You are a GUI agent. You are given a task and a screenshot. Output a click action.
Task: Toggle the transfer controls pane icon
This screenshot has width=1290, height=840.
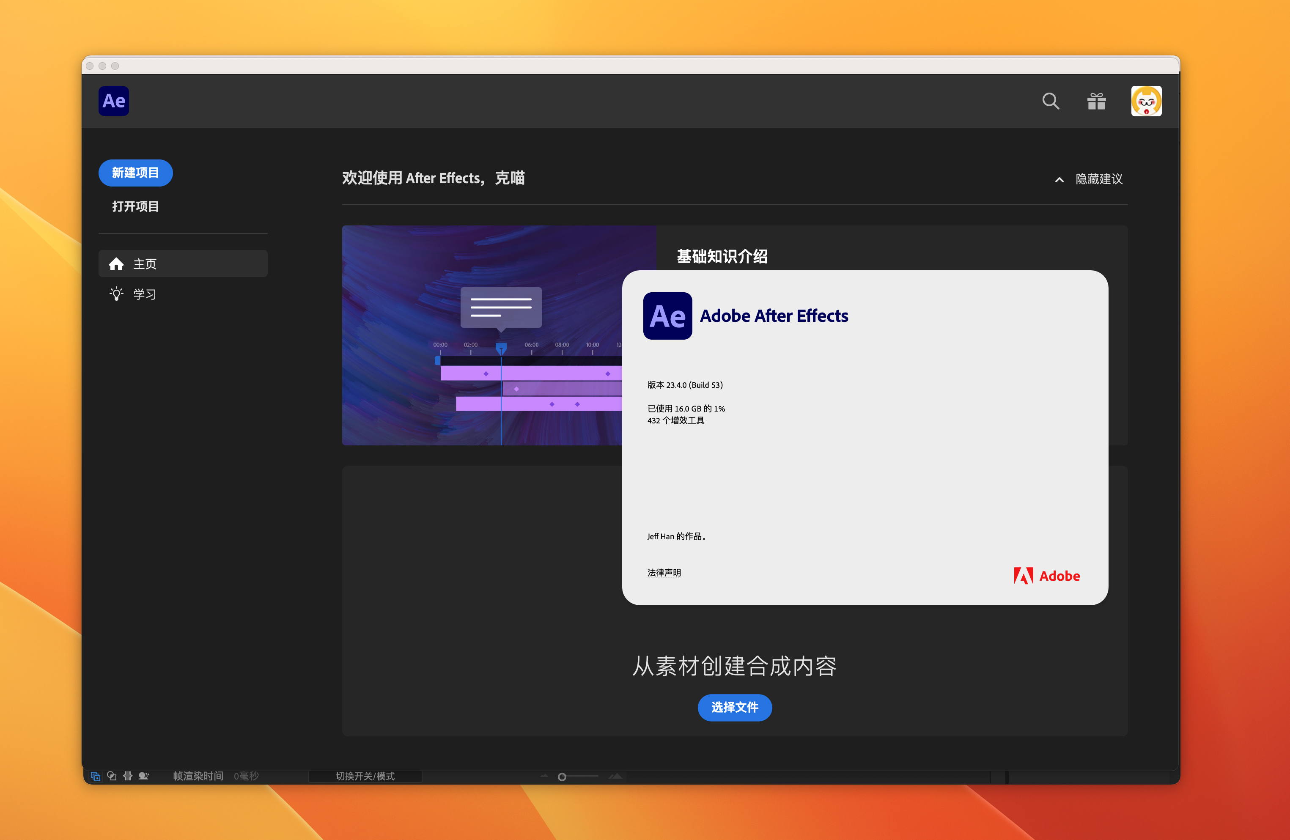[x=112, y=776]
